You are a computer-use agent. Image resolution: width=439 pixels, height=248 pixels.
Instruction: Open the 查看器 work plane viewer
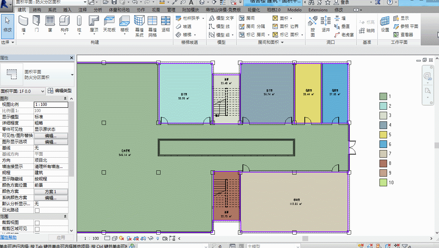tap(403, 34)
